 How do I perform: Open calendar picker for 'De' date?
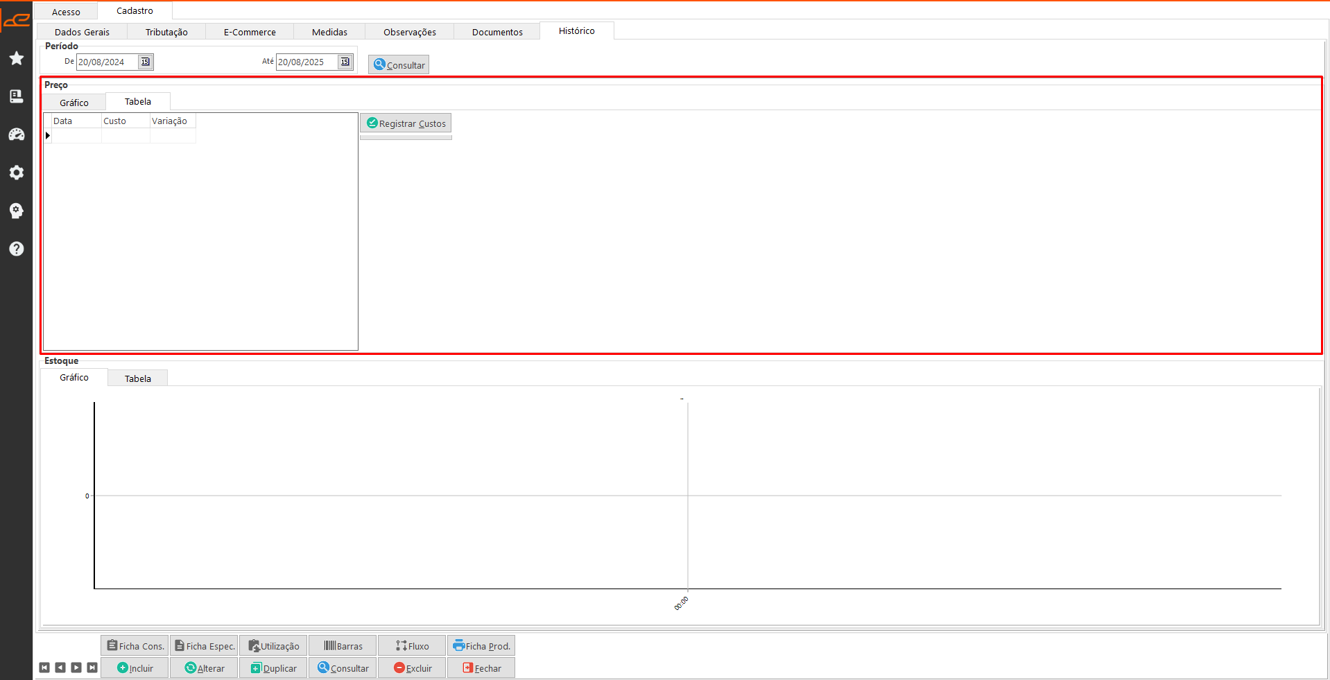[145, 62]
